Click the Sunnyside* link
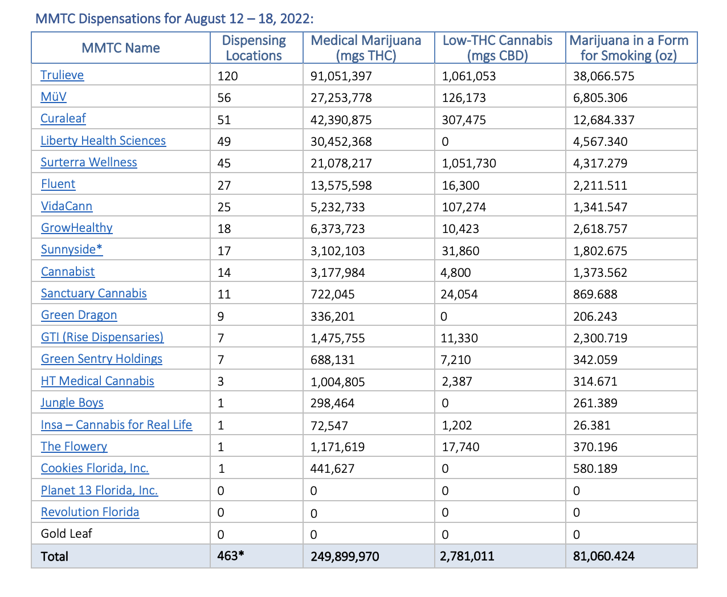Viewport: 727px width, 597px height. pos(72,250)
